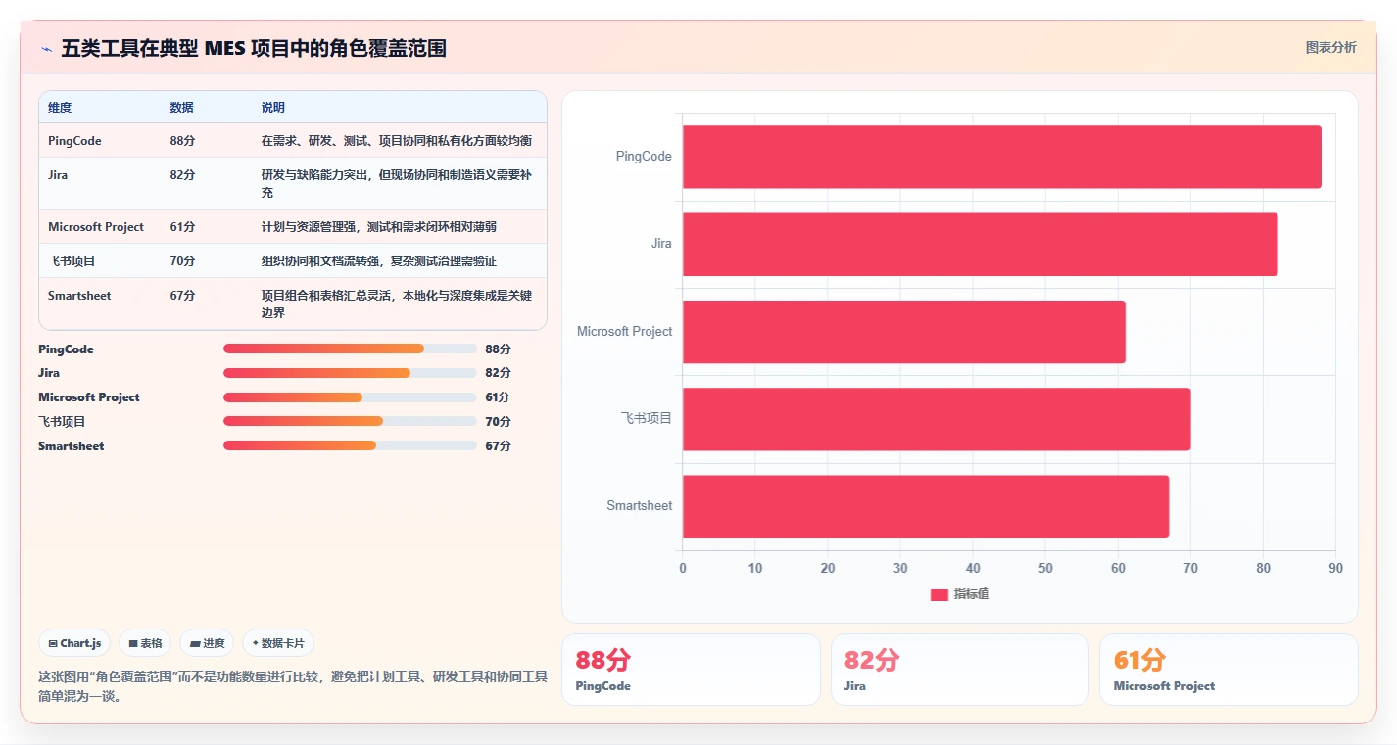Select the 进度 tag chip
1397x745 pixels.
[207, 643]
